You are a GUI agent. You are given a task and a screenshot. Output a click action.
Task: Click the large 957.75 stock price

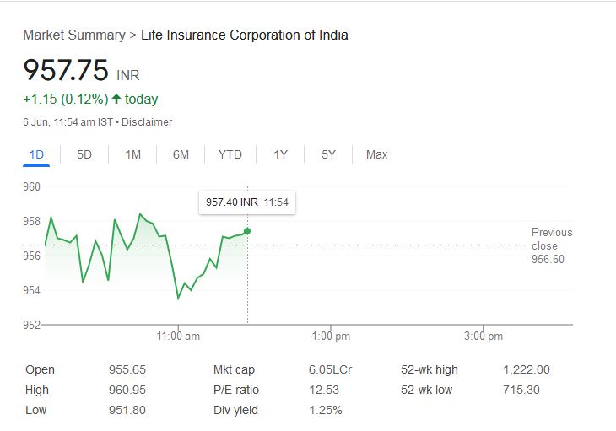click(x=66, y=69)
